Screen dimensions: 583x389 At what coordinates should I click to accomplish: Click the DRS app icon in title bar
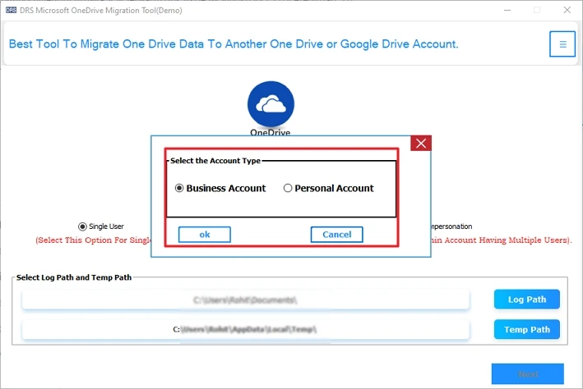pyautogui.click(x=12, y=10)
